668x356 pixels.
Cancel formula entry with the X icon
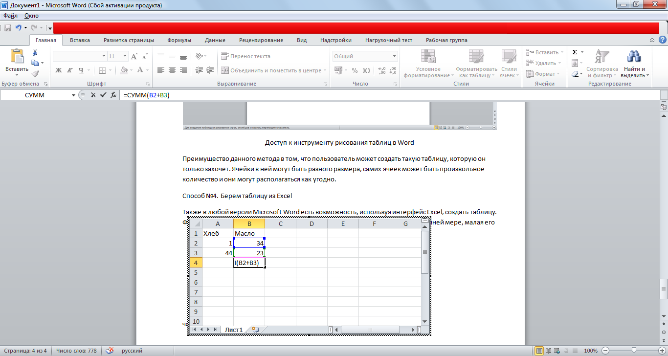(x=93, y=95)
